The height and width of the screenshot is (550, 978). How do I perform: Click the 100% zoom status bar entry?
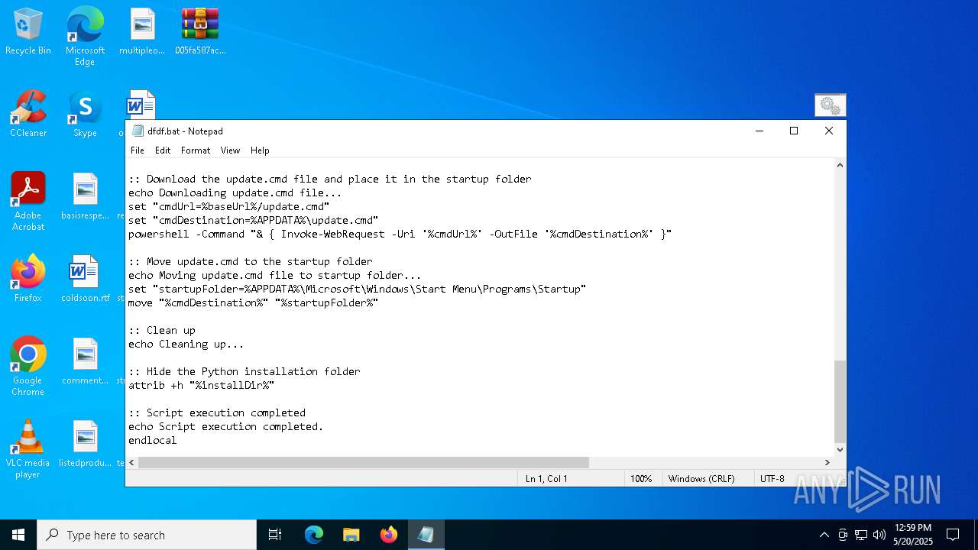[x=641, y=479]
